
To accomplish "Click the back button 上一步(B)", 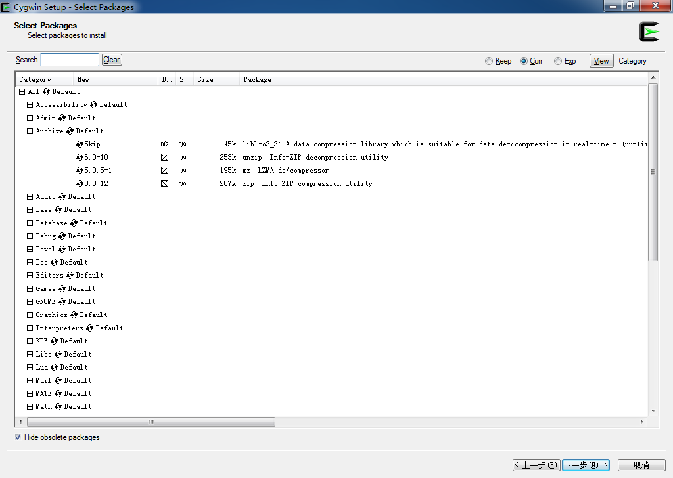I will 536,465.
